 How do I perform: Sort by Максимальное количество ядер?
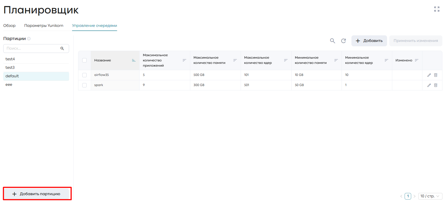click(286, 60)
